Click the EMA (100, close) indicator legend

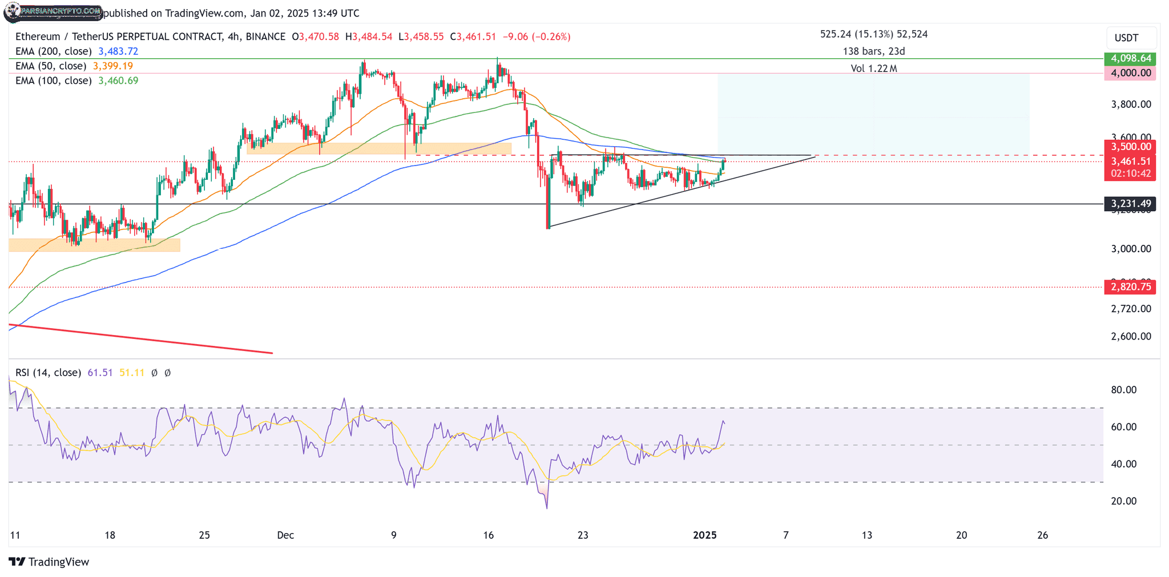[54, 81]
